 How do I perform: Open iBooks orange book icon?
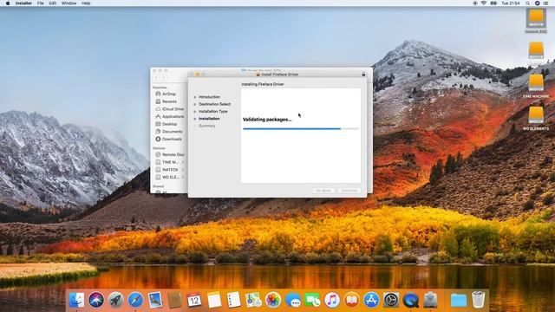tap(351, 300)
